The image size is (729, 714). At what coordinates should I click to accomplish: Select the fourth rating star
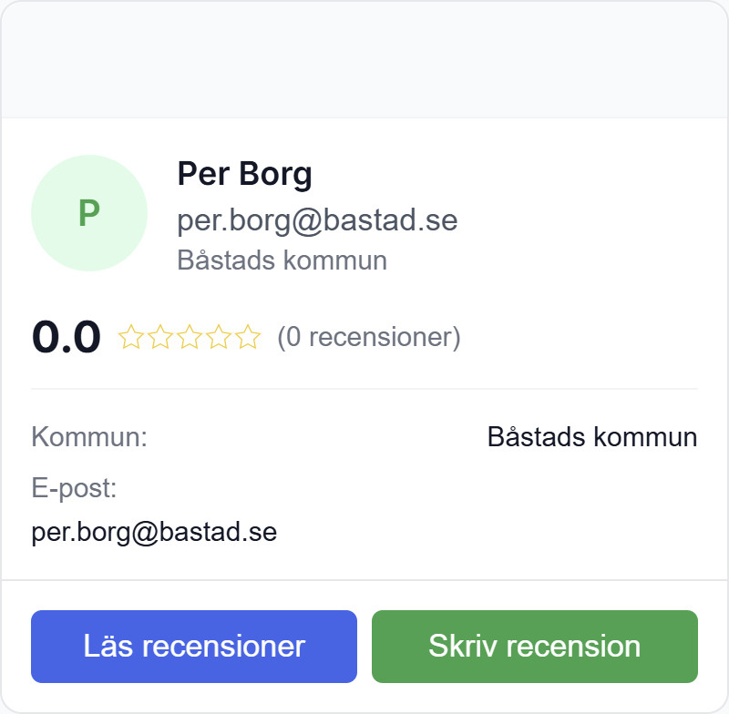pyautogui.click(x=219, y=338)
